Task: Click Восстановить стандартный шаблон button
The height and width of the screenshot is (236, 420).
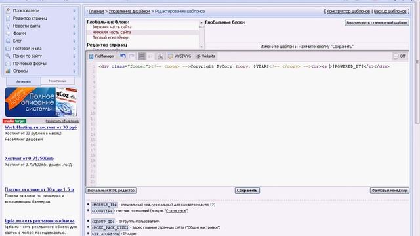Action: point(377,23)
